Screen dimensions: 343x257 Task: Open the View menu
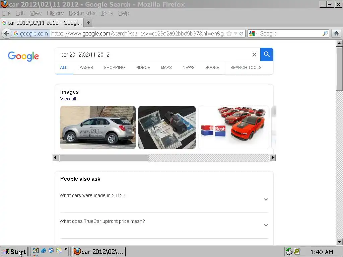36,13
